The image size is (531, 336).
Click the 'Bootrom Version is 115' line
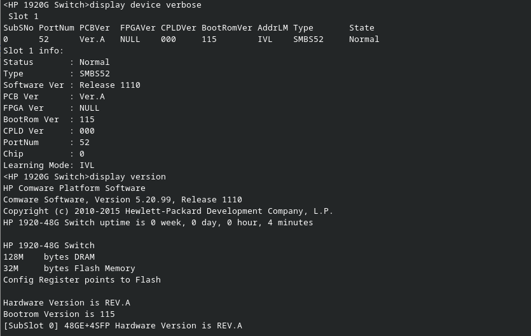pos(59,314)
